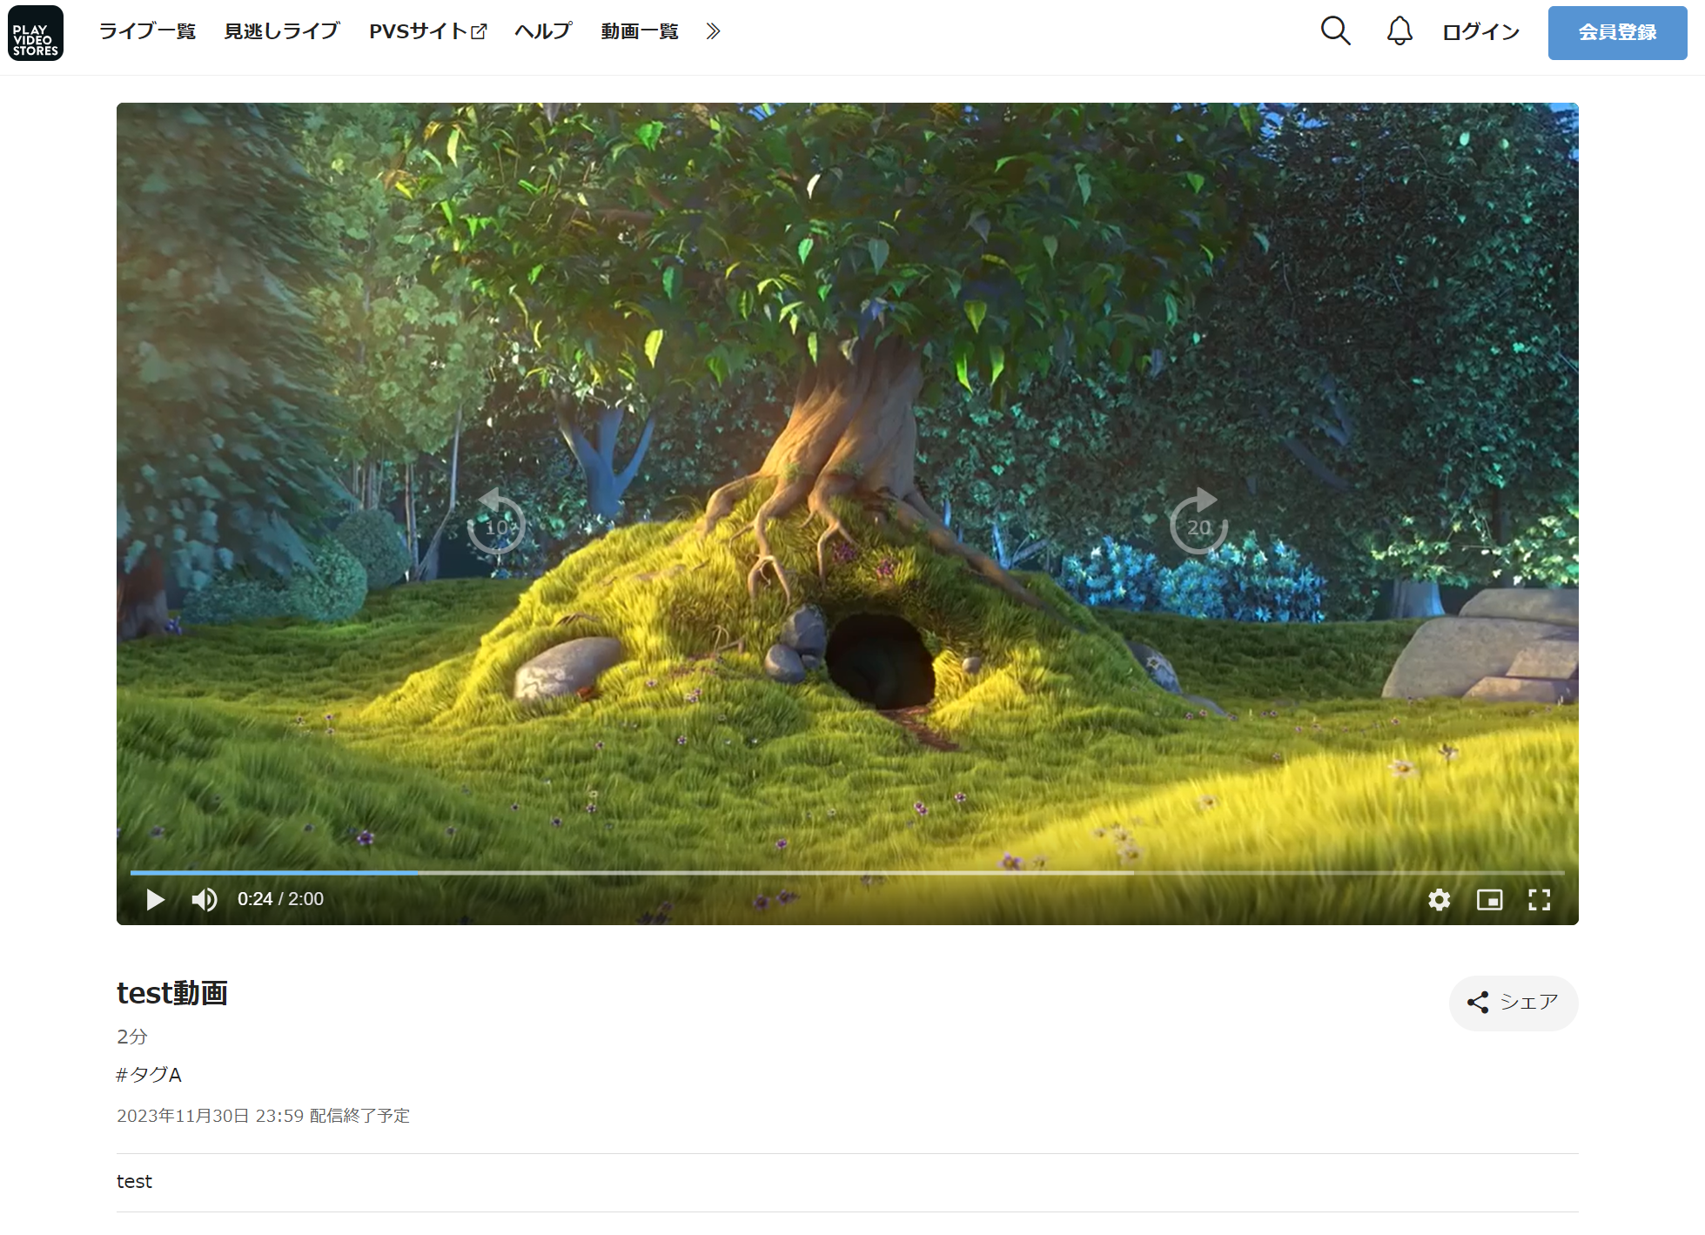Click the 会員登録 button

coord(1617,32)
